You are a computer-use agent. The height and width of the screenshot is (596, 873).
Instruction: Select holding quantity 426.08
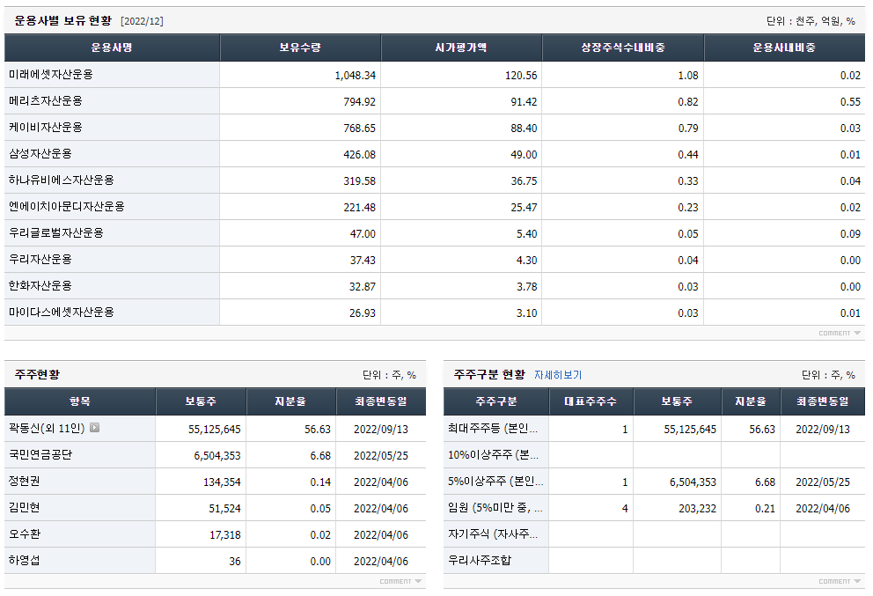360,155
